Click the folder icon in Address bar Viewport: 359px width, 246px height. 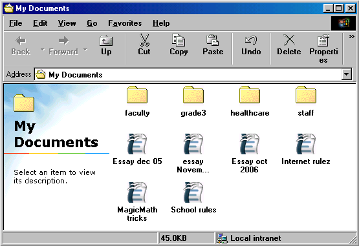pos(41,74)
